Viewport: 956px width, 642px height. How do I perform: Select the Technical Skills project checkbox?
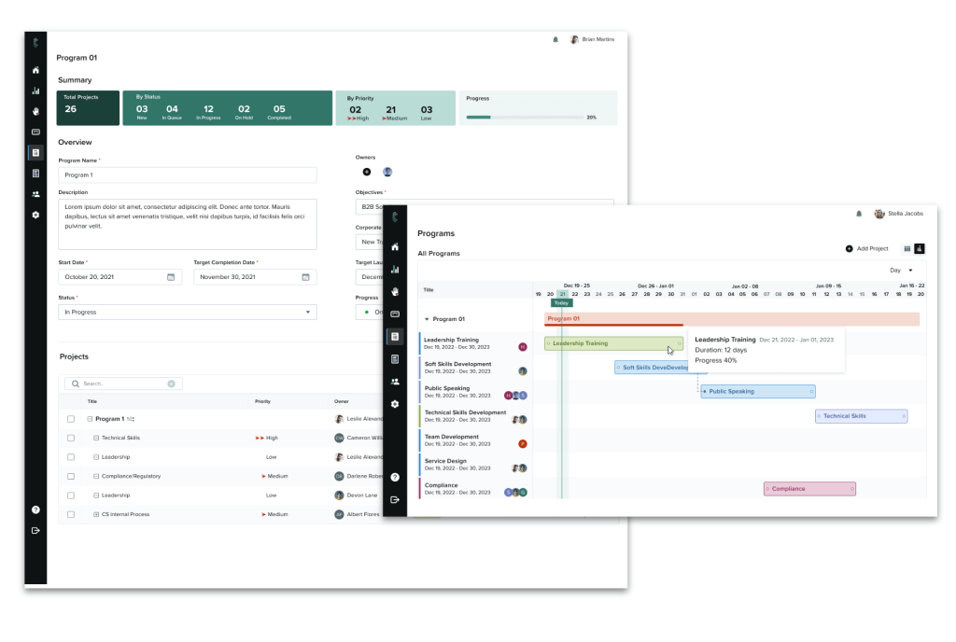pyautogui.click(x=71, y=438)
